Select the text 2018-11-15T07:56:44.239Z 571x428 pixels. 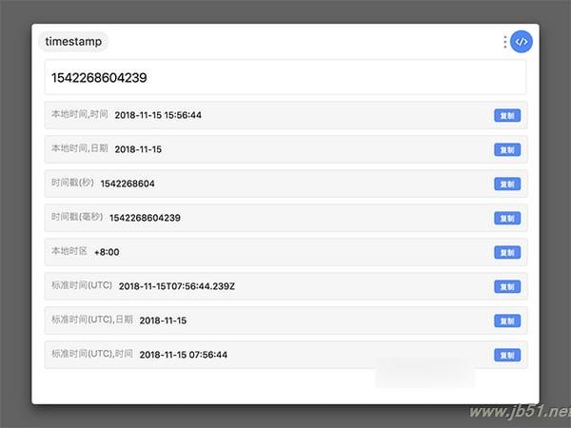point(177,286)
